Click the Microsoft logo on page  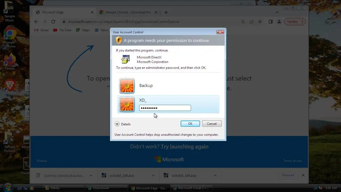pyautogui.click(x=169, y=159)
